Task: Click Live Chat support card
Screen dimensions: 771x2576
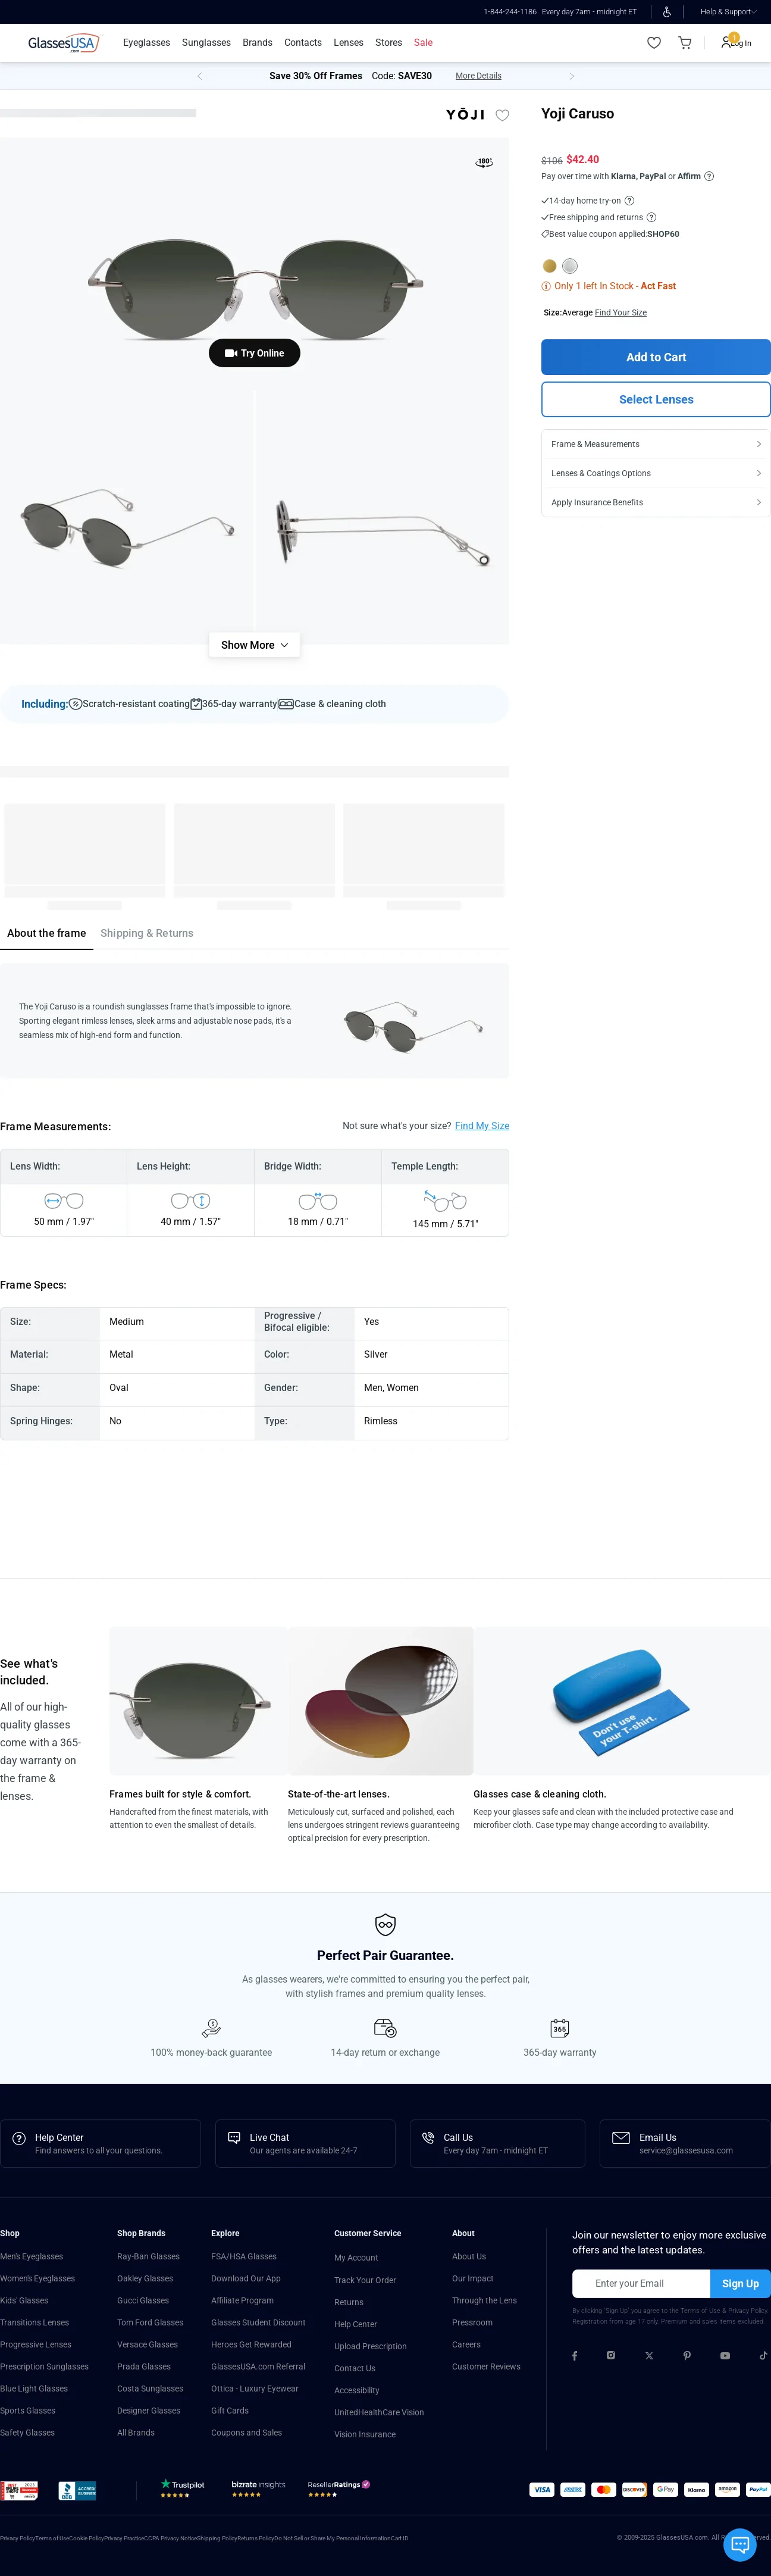Action: pyautogui.click(x=305, y=2143)
